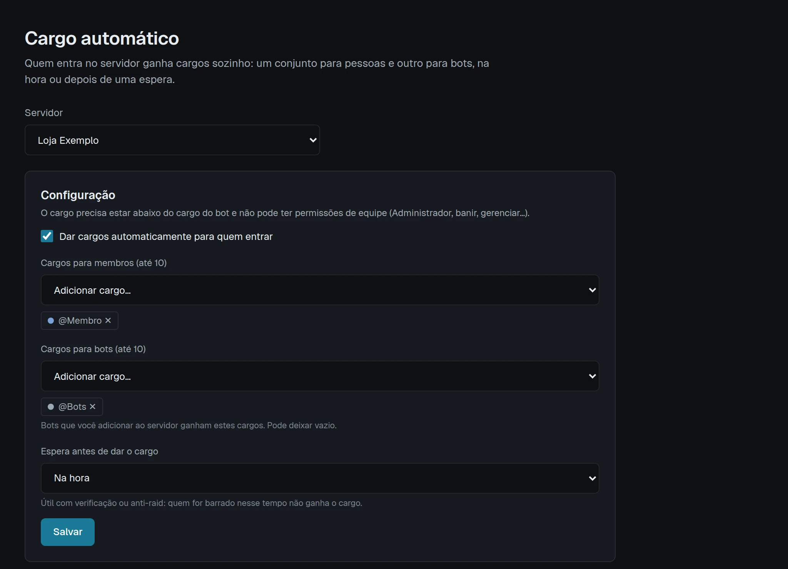This screenshot has width=788, height=569.
Task: Click the description starting with Quem entra no servidor
Action: (x=257, y=71)
